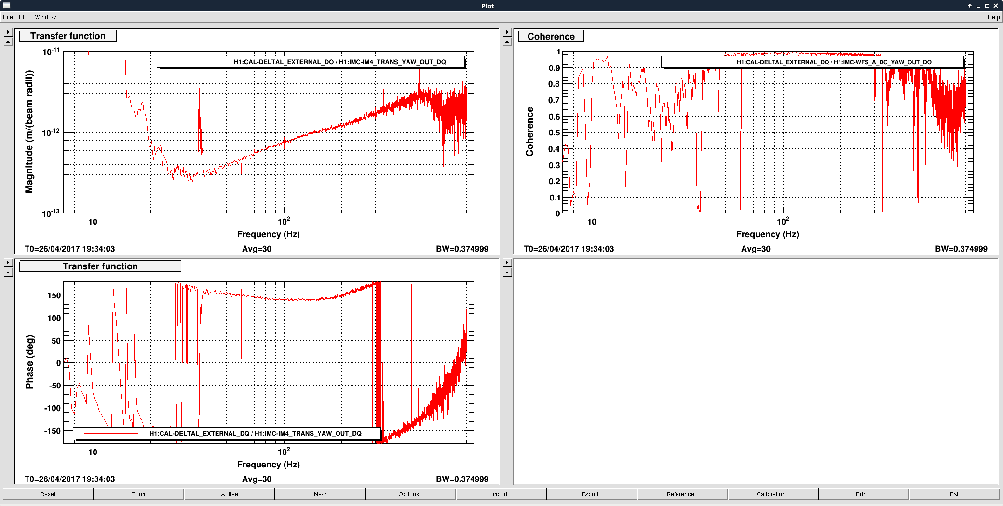The height and width of the screenshot is (506, 1003).
Task: Close the Plot window
Action: pos(996,6)
